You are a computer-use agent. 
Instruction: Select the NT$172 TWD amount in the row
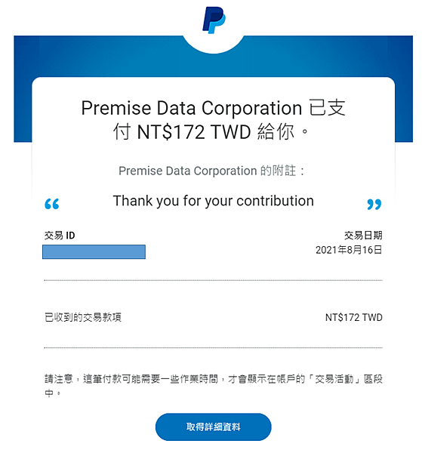[x=354, y=318]
